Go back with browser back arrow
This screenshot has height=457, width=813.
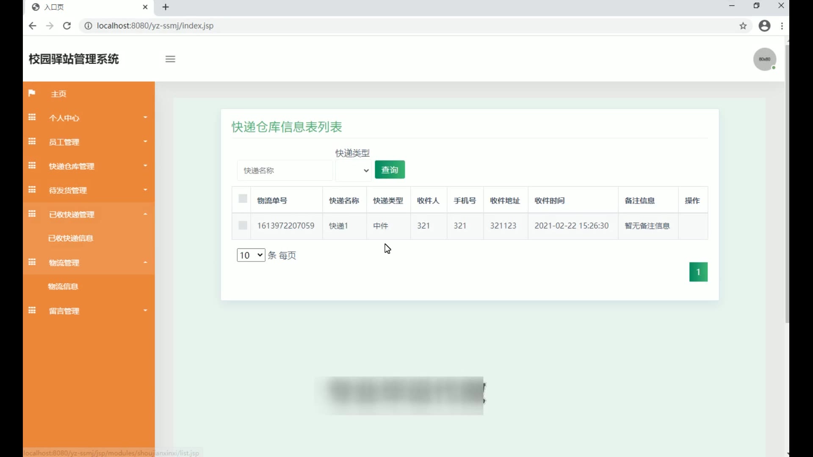pos(33,26)
